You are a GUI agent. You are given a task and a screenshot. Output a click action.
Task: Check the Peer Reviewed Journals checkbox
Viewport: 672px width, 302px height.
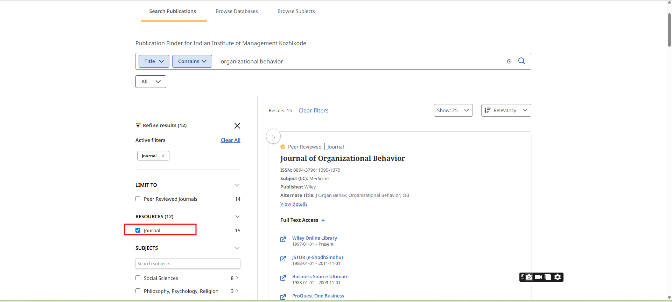138,199
